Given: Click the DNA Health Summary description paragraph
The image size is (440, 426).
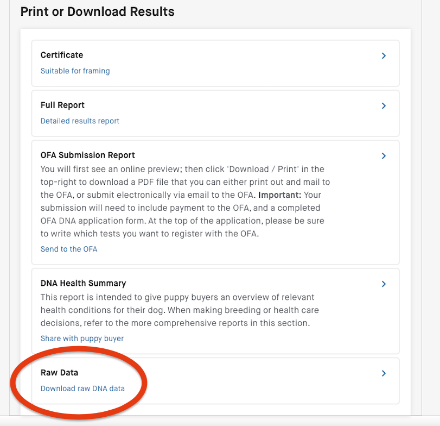Looking at the screenshot, I should tap(179, 310).
